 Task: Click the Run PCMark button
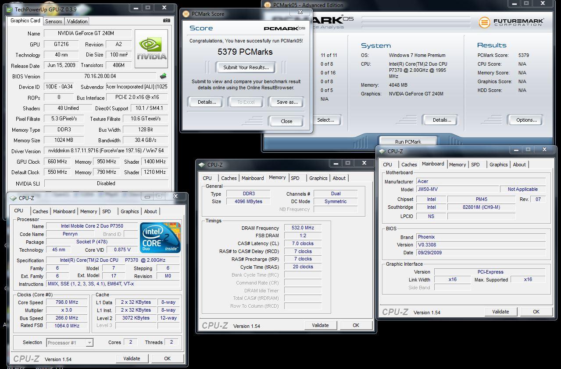(408, 142)
